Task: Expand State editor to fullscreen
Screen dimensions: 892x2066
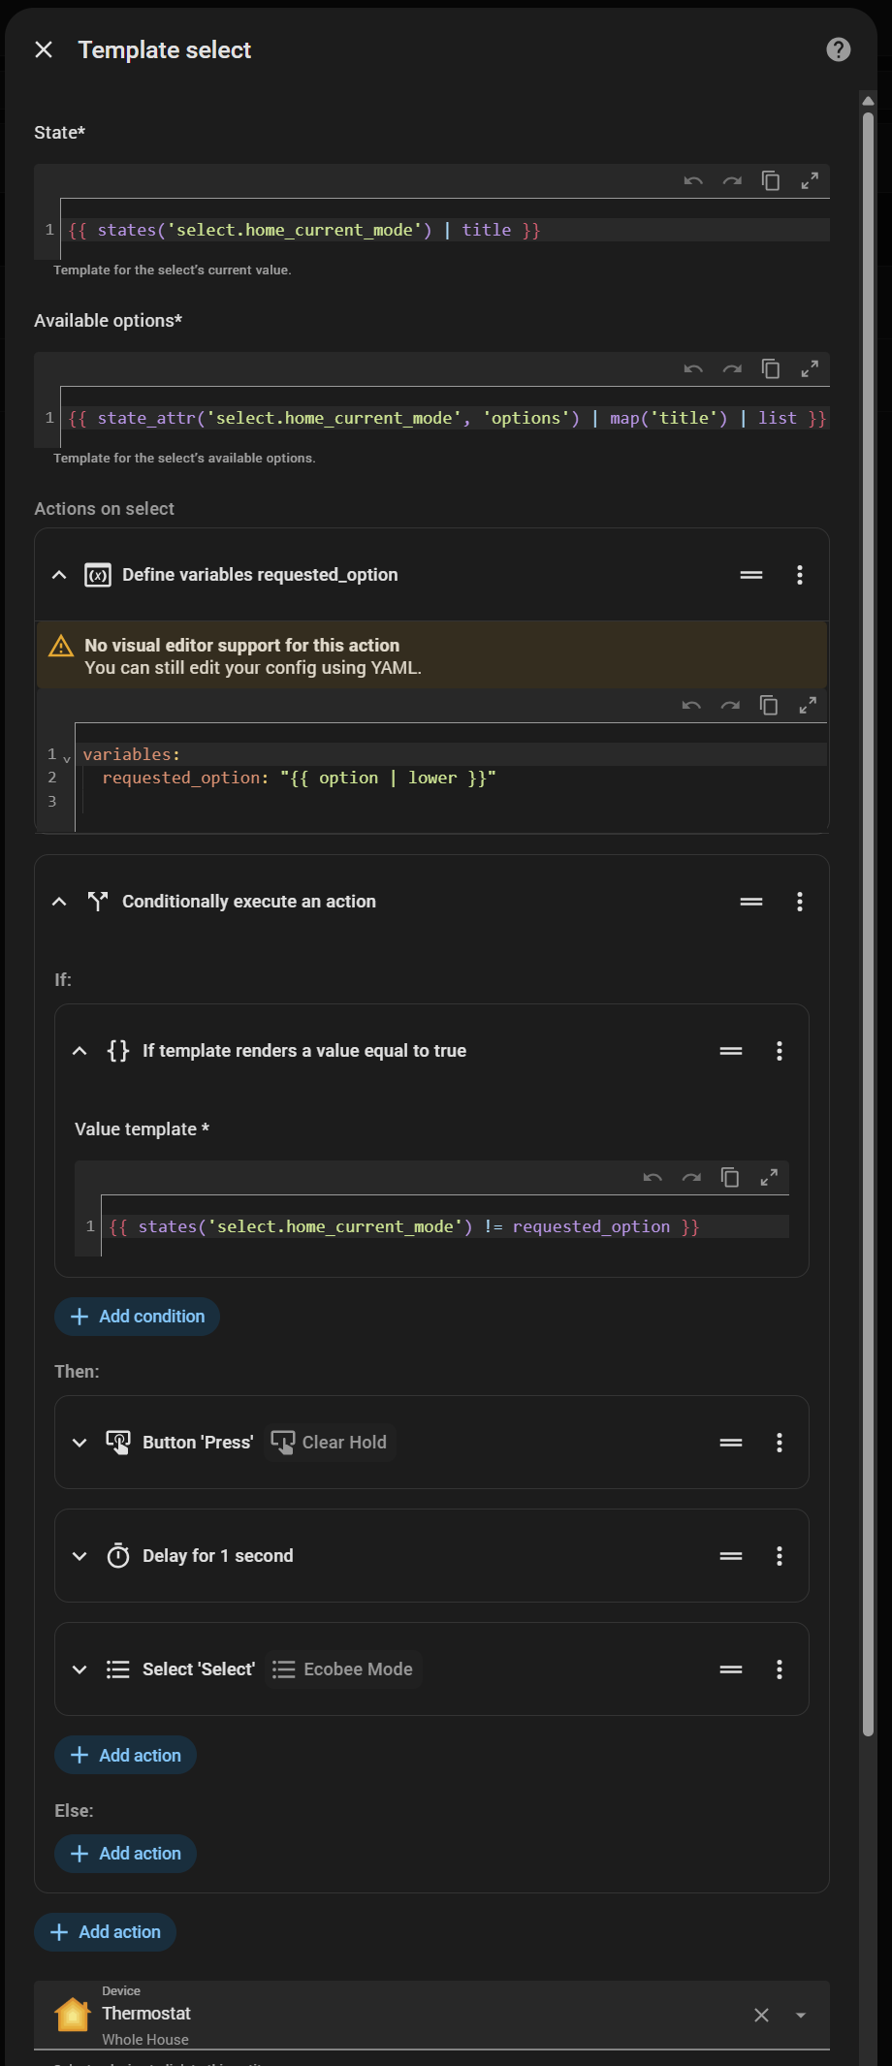Action: point(810,180)
